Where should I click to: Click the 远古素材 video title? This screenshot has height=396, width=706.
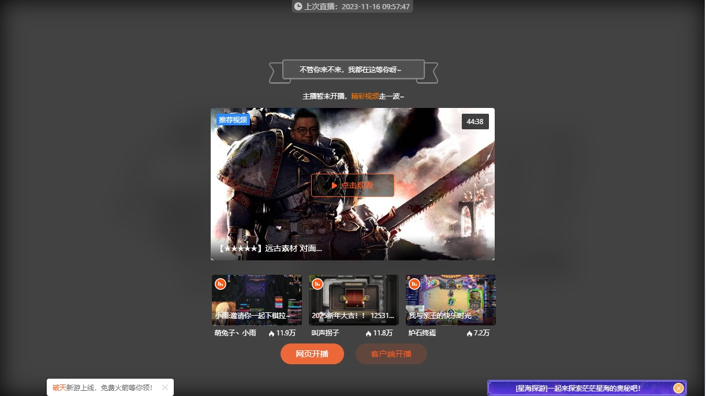(x=270, y=249)
